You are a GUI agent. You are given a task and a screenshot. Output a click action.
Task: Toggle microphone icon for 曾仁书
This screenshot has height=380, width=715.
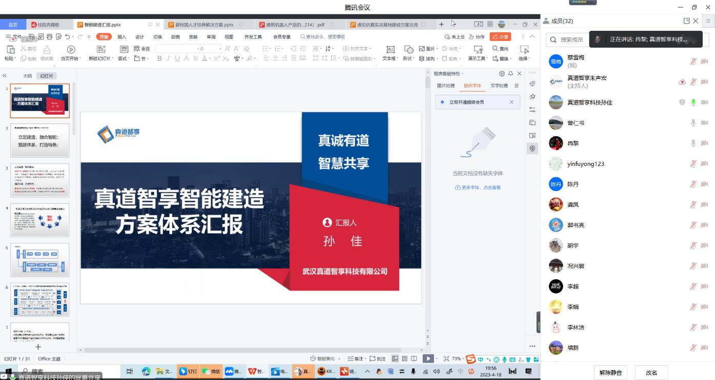click(x=693, y=123)
